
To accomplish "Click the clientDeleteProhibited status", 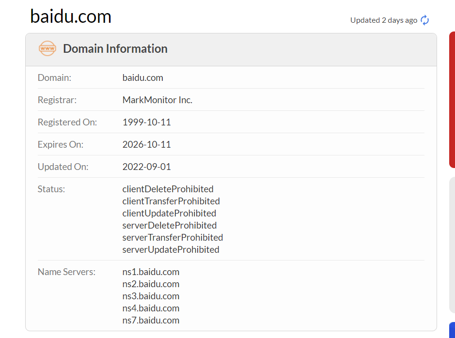I will coord(168,189).
